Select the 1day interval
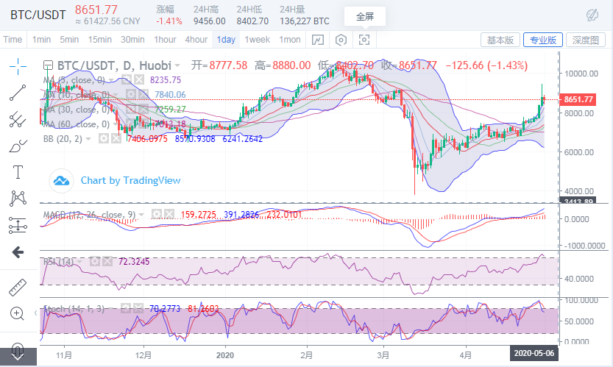This screenshot has height=367, width=613. click(226, 40)
